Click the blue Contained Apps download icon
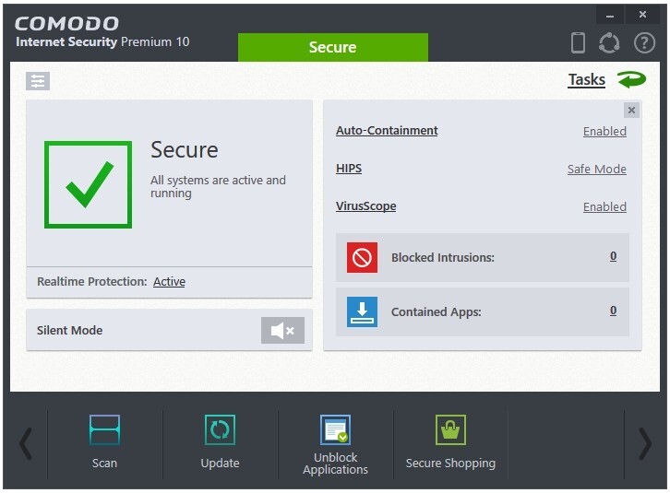Screen dimensions: 670x493 (362, 311)
